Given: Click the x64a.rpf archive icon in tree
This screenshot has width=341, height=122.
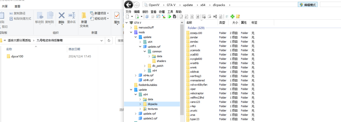Looking at the screenshot, I should 140,75.
